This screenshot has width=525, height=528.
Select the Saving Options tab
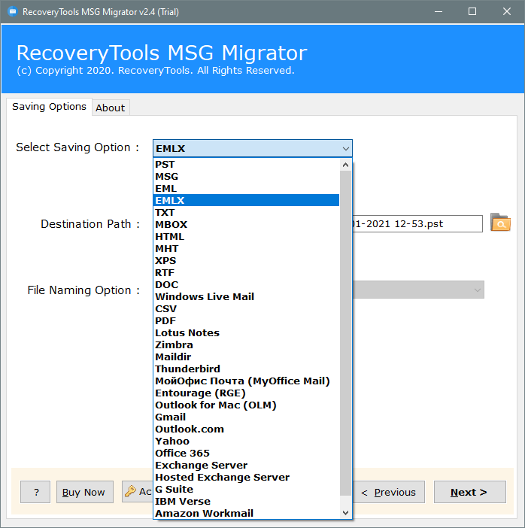[x=49, y=107]
